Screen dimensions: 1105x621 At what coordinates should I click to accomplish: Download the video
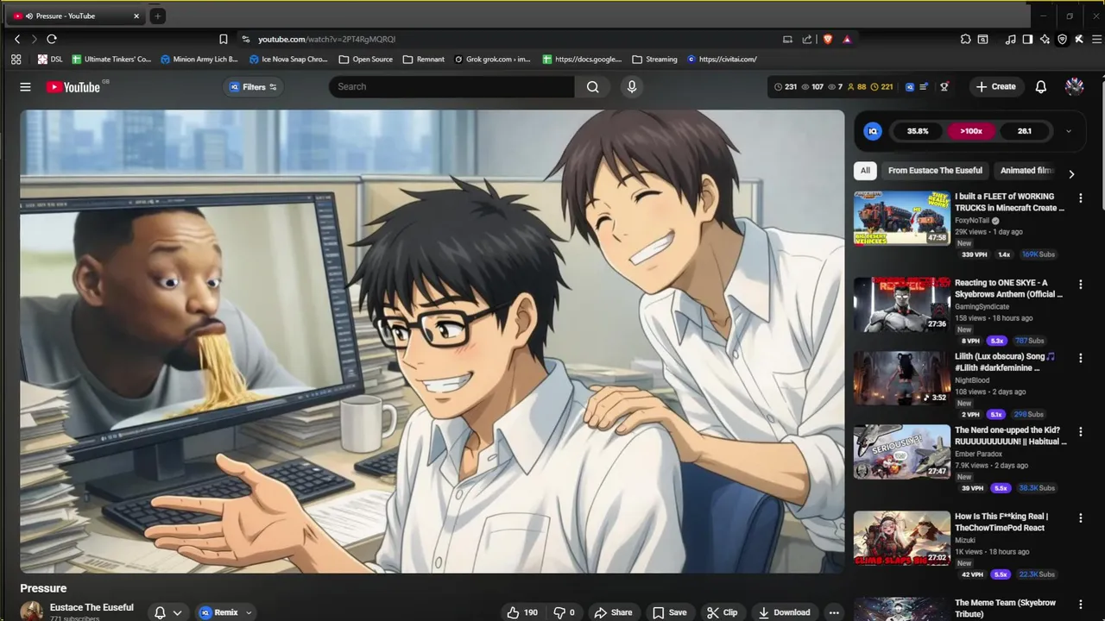pos(784,612)
